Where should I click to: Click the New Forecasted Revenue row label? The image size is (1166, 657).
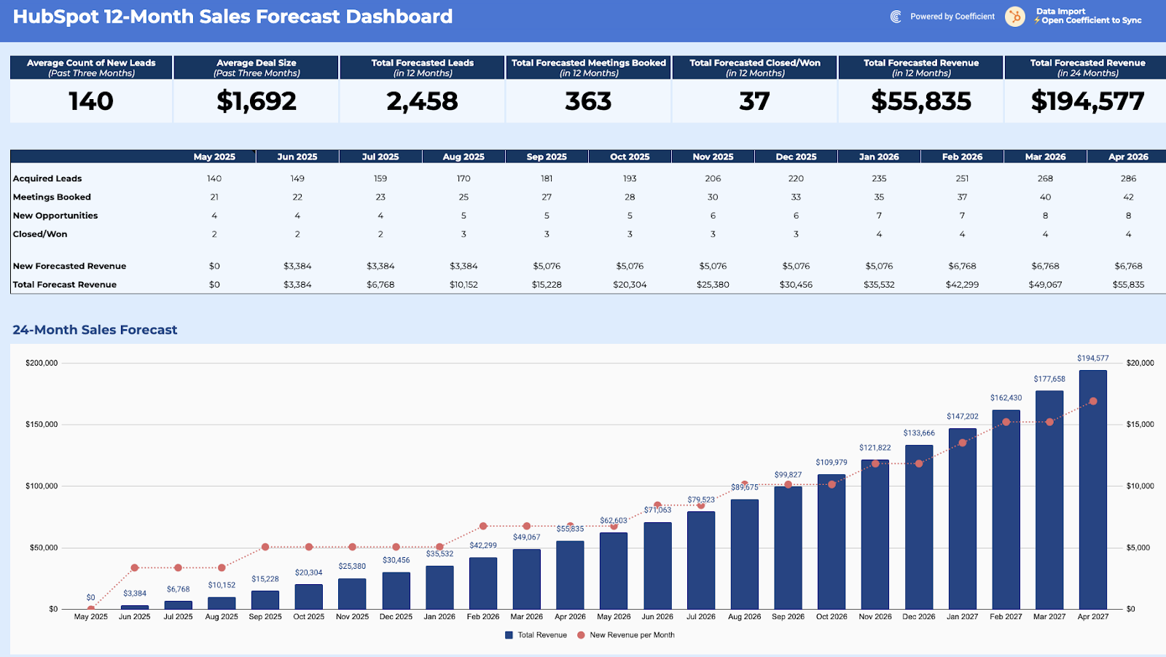click(69, 266)
